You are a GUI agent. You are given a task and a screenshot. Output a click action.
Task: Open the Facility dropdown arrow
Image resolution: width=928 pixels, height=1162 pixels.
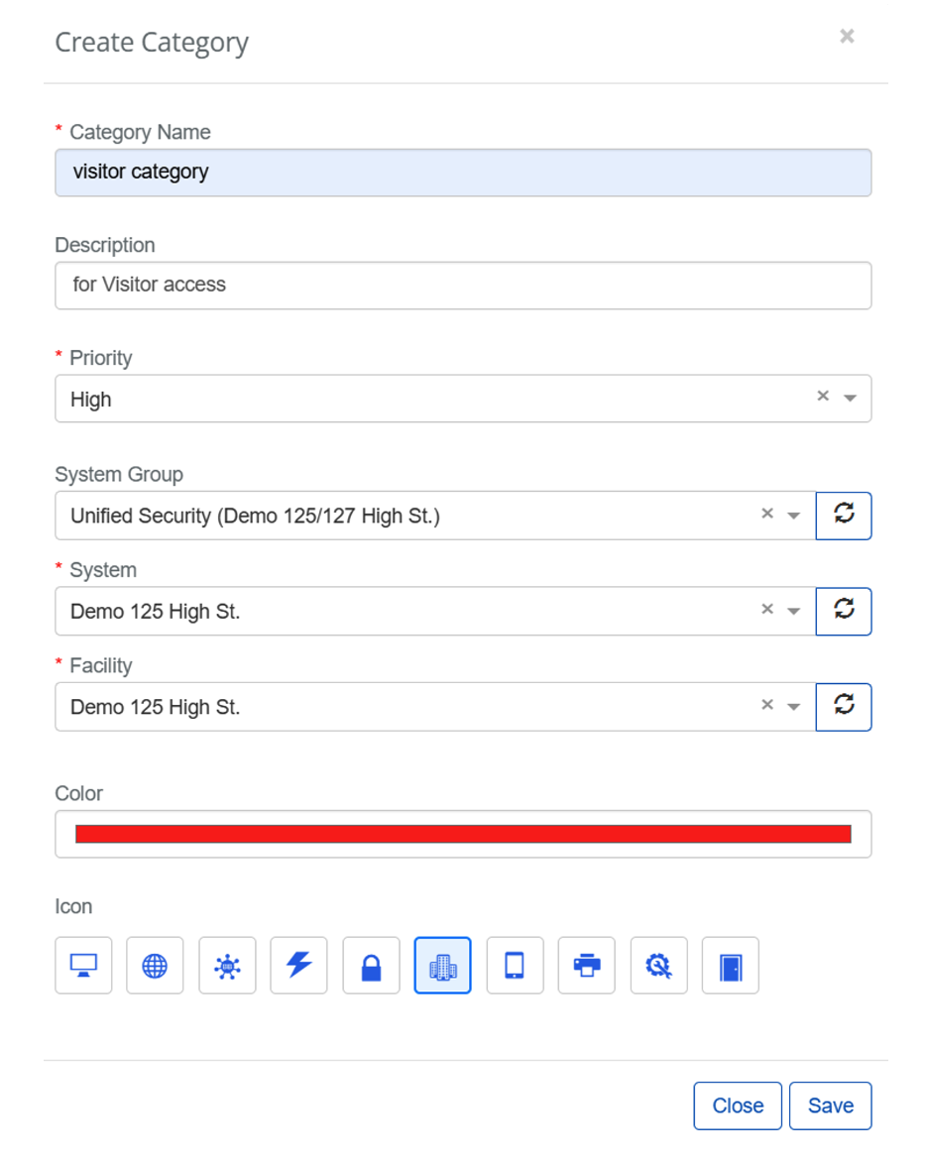coord(793,707)
